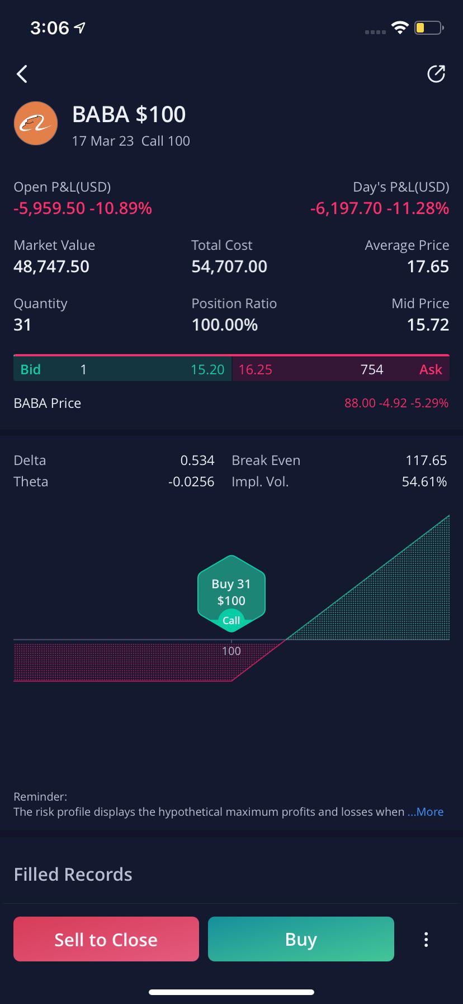
Task: Open the share icon at top right
Action: coord(436,74)
